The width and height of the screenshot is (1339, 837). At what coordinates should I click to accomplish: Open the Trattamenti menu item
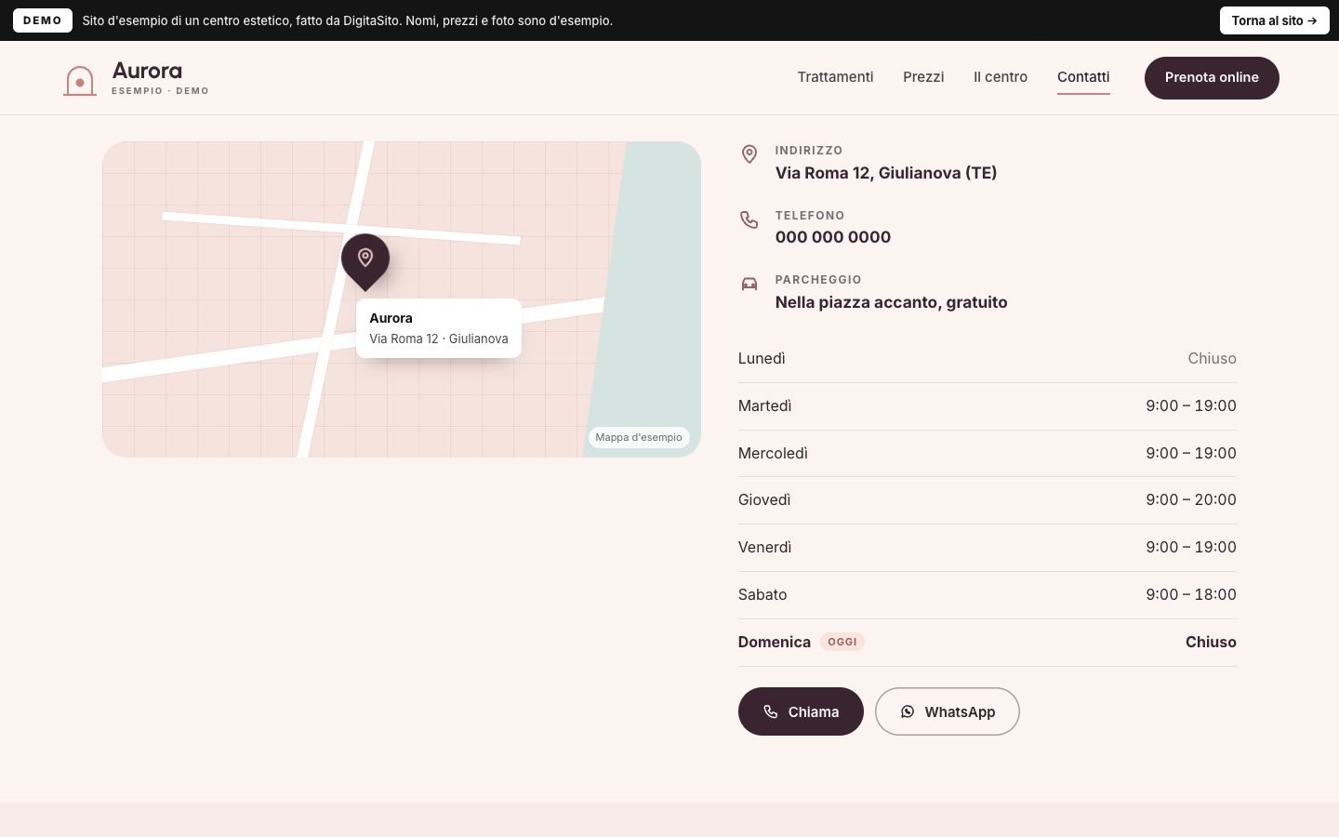pos(835,77)
